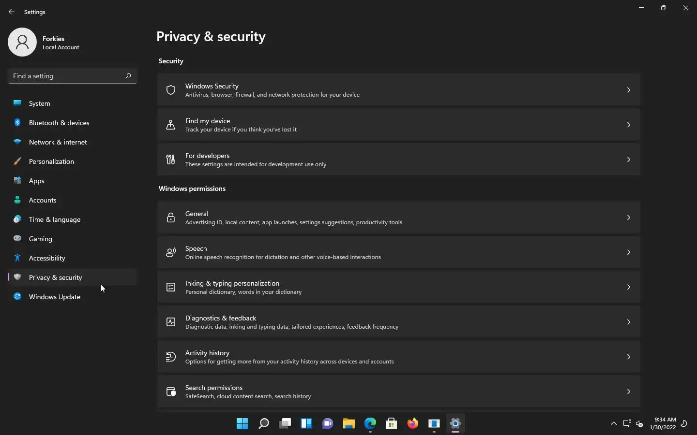Image resolution: width=697 pixels, height=435 pixels.
Task: Click the For developers tools icon
Action: [171, 159]
